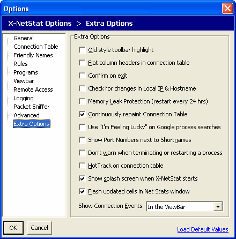Tick Flat column headers in connection table
Screen dimensions: 236x239
pyautogui.click(x=82, y=63)
